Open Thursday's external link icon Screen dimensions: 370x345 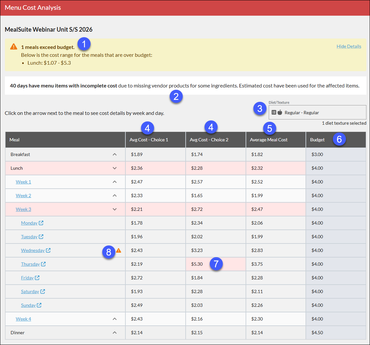[x=43, y=264]
